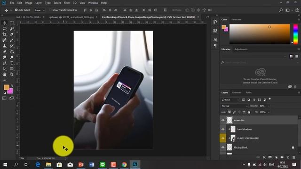The width and height of the screenshot is (301, 169).
Task: Toggle Show Transform Controls checkbox
Action: (x=50, y=10)
